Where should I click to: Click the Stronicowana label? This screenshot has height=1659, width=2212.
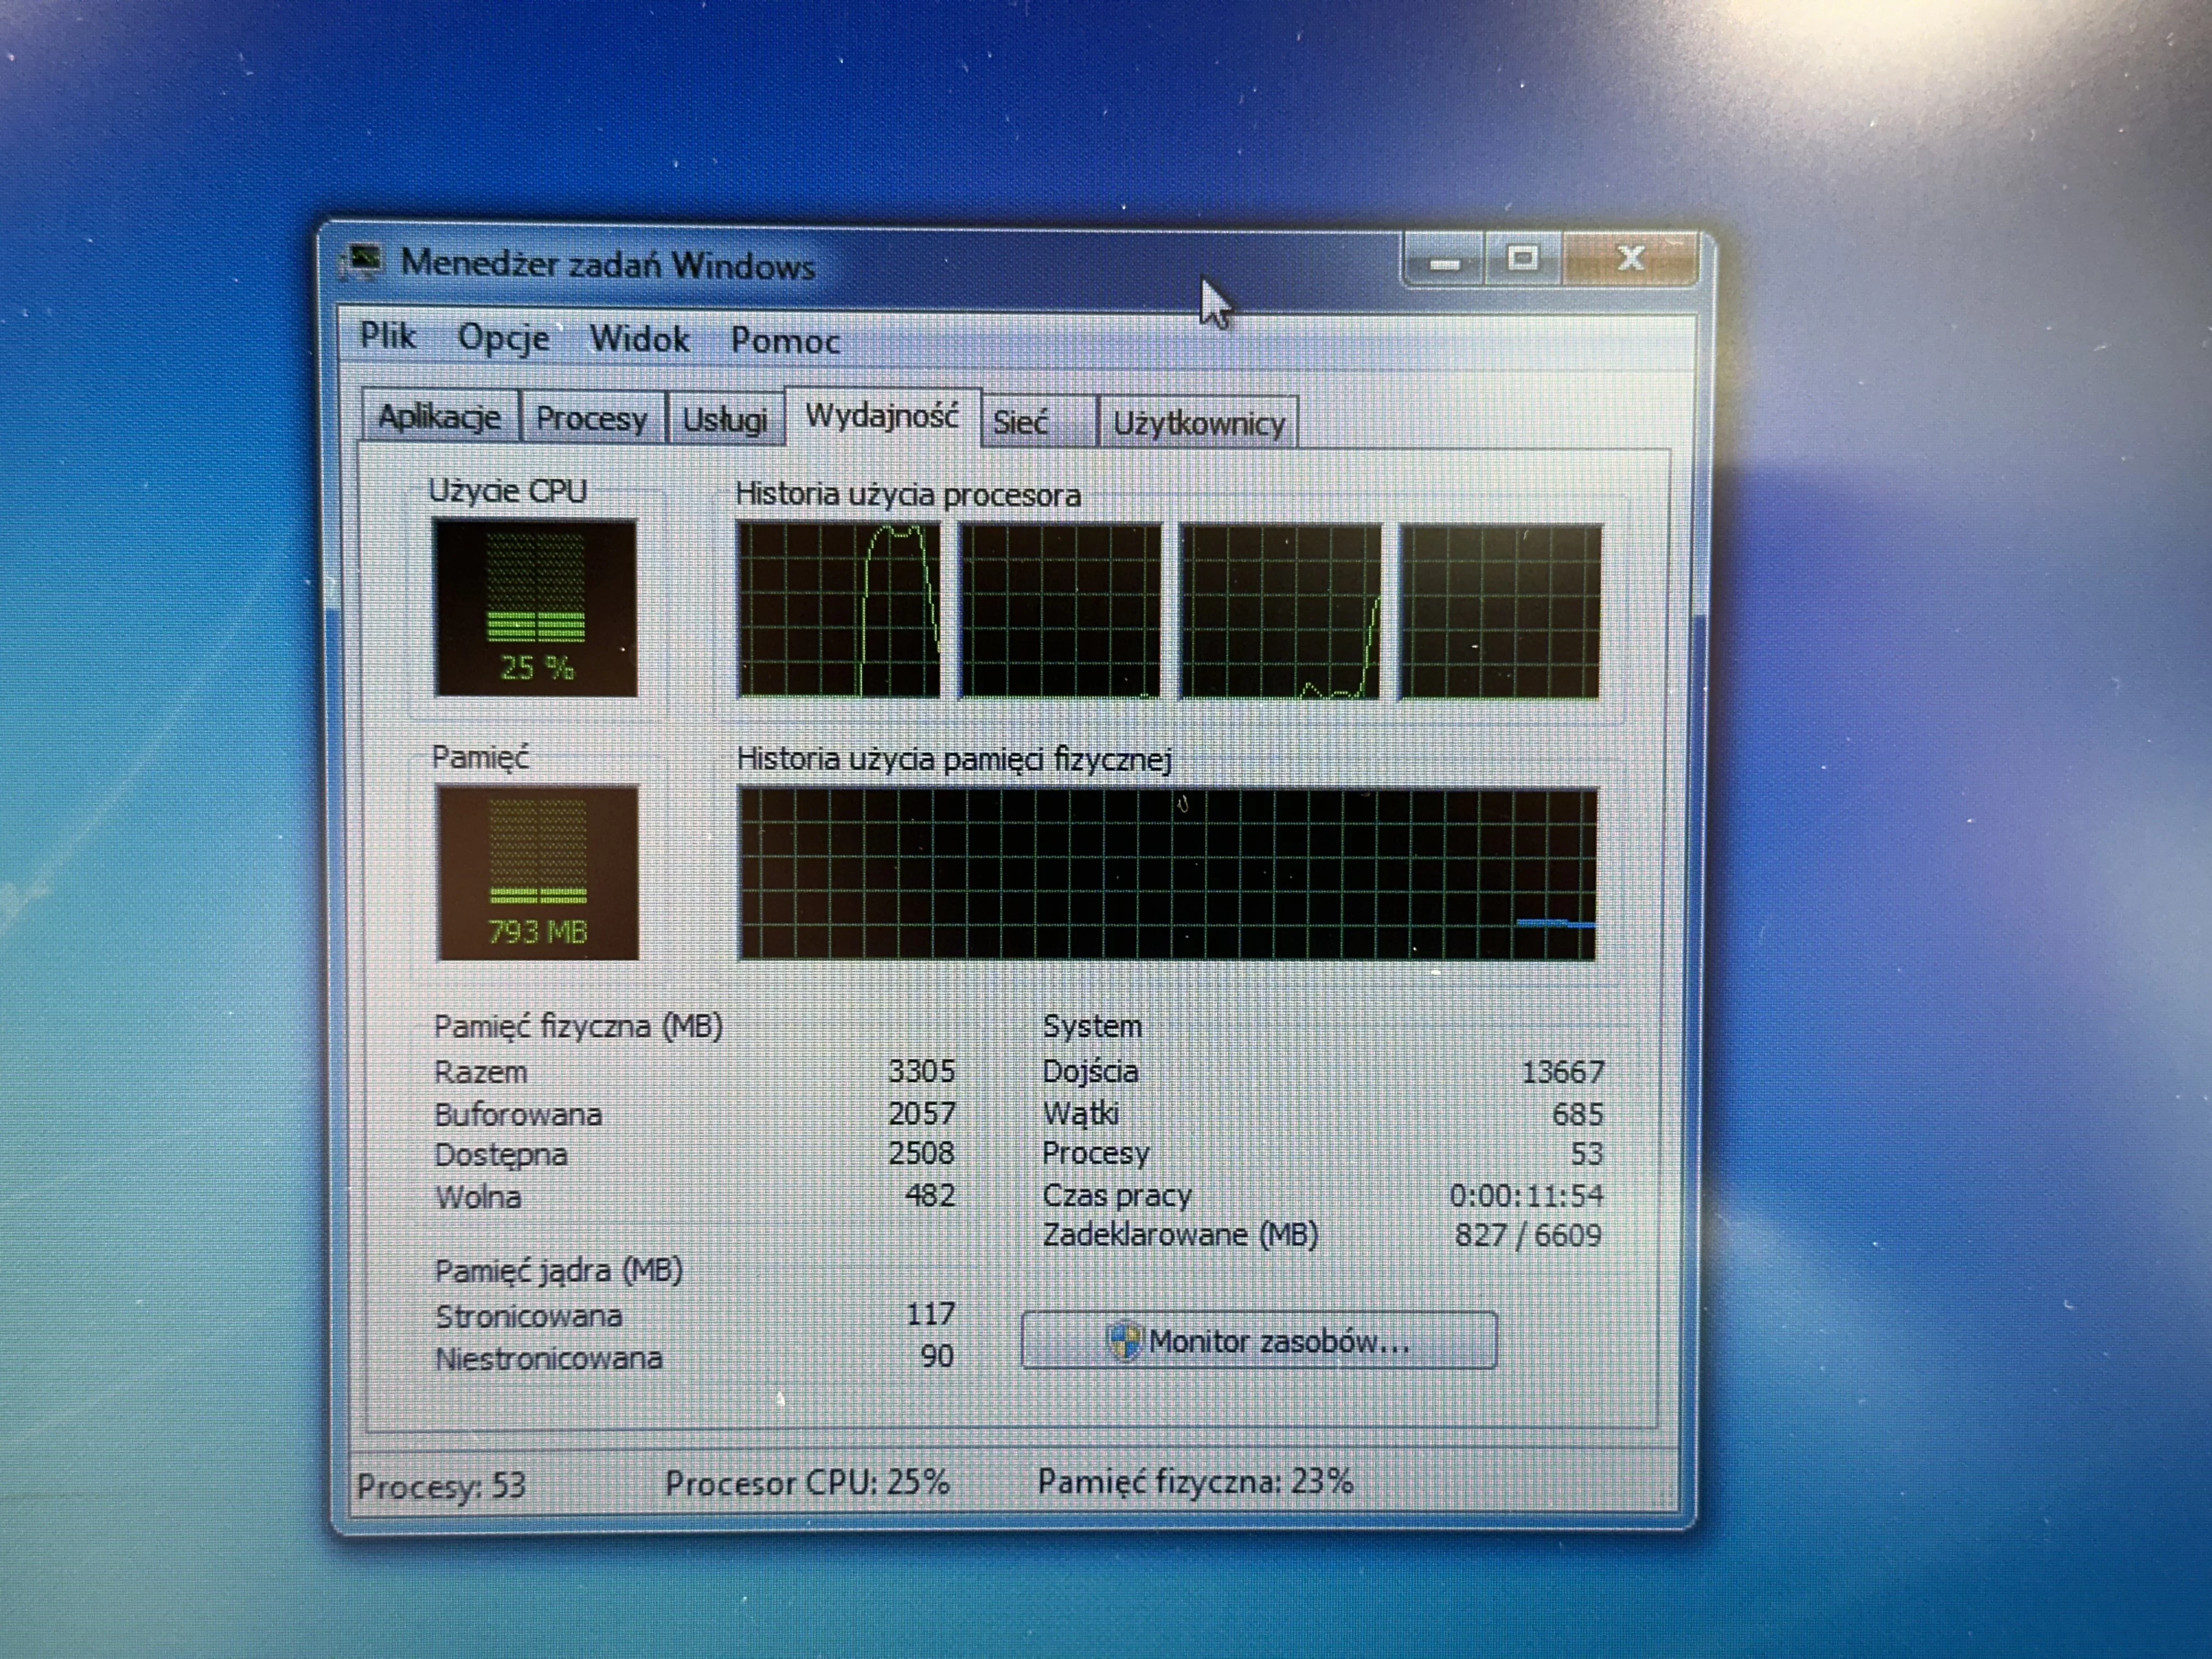pos(529,1316)
